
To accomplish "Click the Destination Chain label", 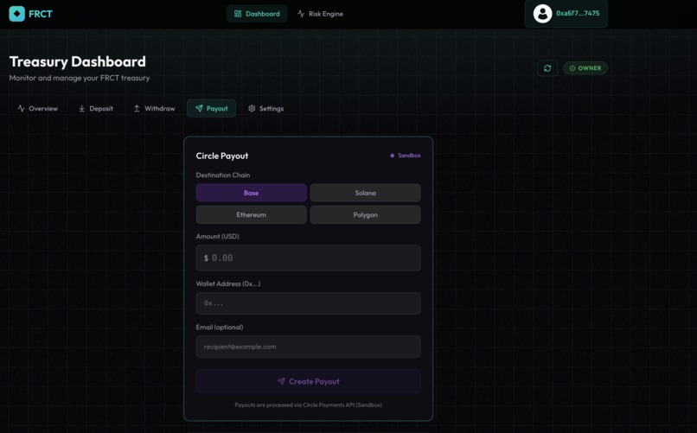I will pos(223,175).
